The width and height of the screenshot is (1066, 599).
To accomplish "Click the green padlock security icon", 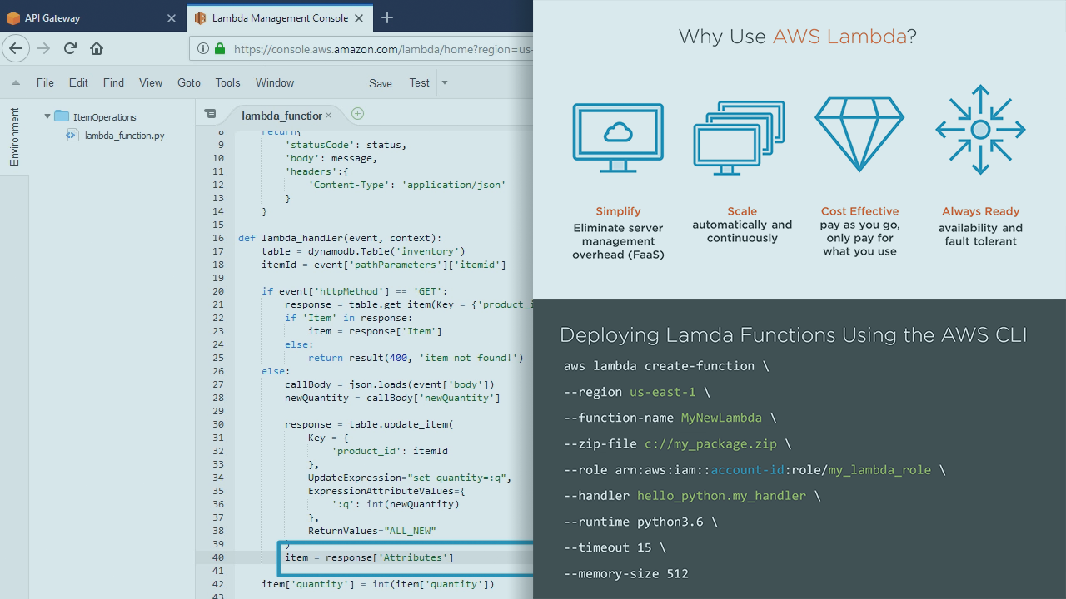I will 220,49.
